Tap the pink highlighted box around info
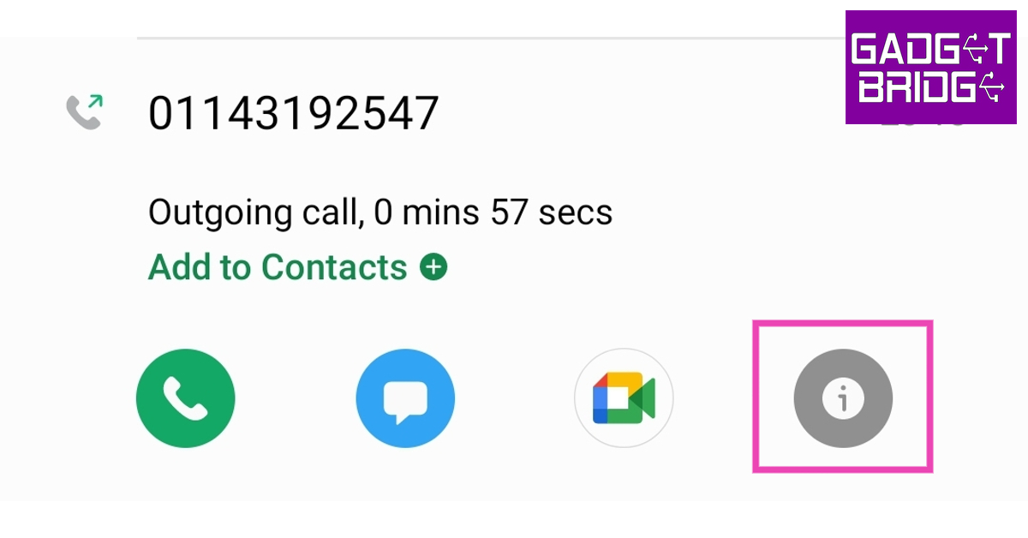1028x538 pixels. click(x=843, y=397)
